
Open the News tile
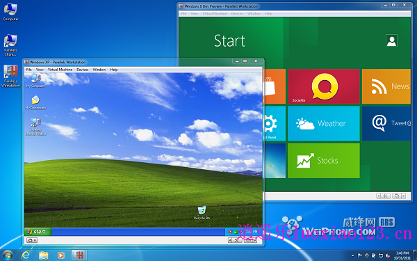[x=386, y=86]
